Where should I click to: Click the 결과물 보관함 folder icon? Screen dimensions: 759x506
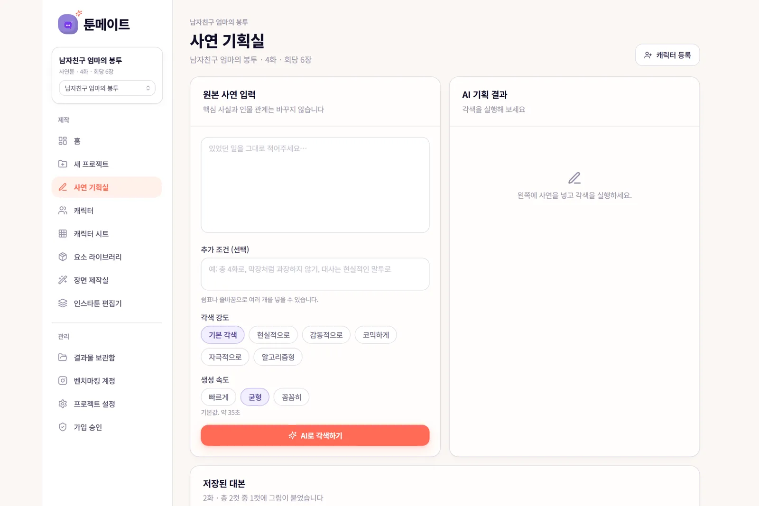(x=63, y=358)
